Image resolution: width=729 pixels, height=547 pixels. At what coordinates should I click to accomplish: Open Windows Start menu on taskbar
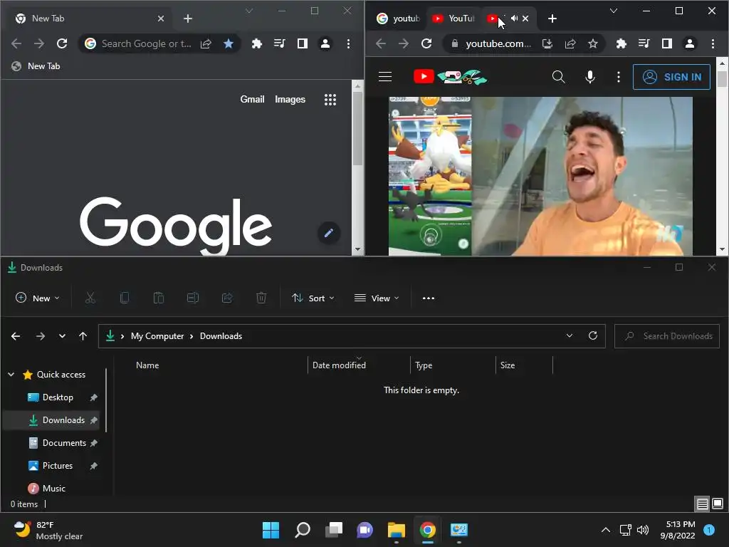tap(271, 530)
